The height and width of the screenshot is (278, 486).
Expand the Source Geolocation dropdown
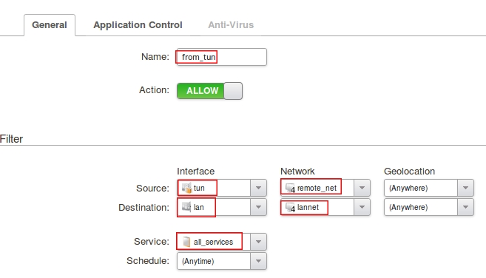coord(428,188)
